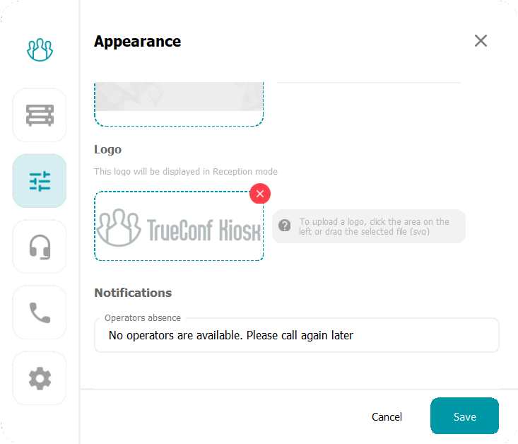The width and height of the screenshot is (518, 444).
Task: Click the background image upload area
Action: pyautogui.click(x=179, y=104)
